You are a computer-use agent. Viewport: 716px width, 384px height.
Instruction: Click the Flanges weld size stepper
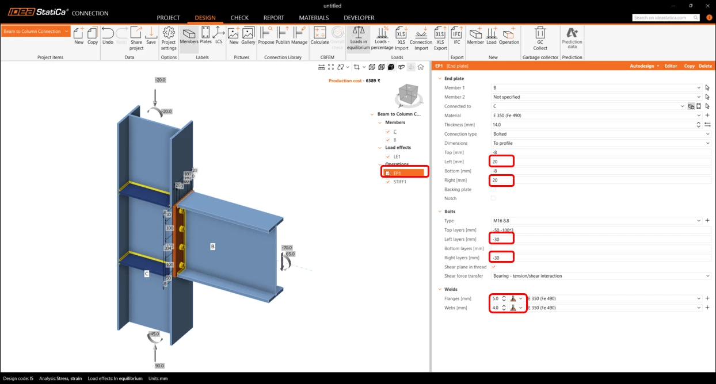click(504, 298)
